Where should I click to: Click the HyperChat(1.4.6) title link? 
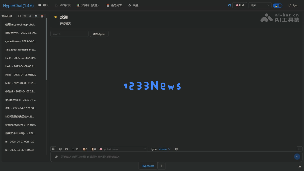click(18, 5)
